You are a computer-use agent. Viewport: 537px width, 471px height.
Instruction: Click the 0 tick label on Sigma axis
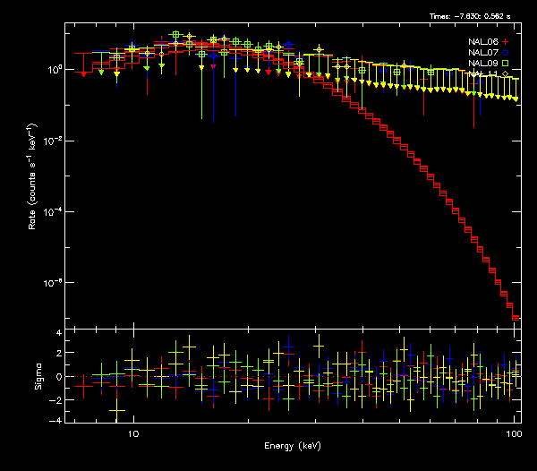tap(58, 377)
